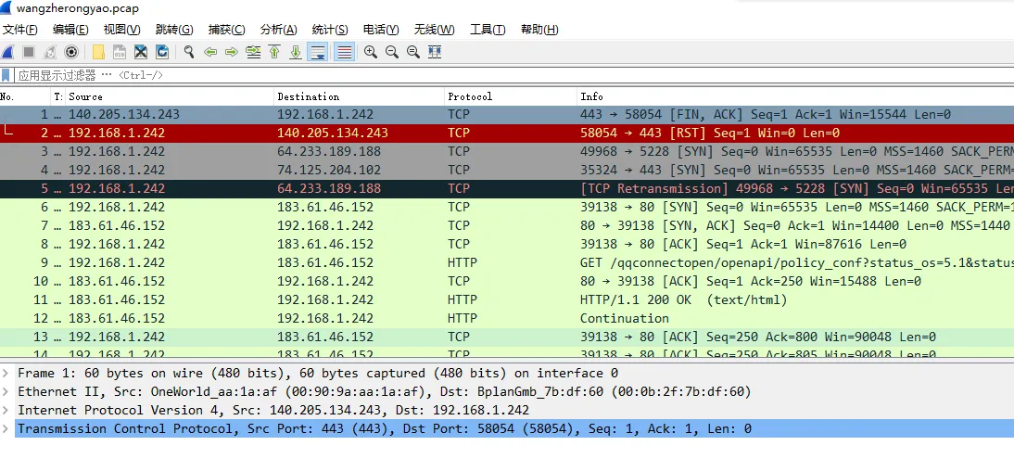Open the 统计(S) menu

click(x=330, y=30)
